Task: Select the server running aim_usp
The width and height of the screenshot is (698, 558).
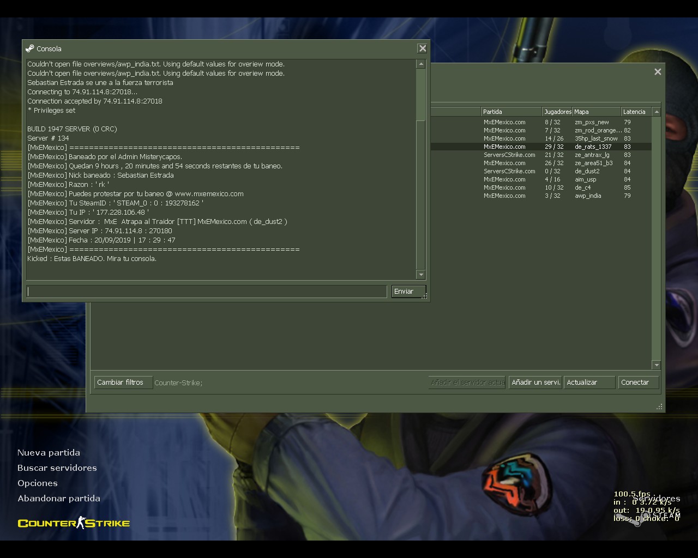Action: pyautogui.click(x=541, y=179)
